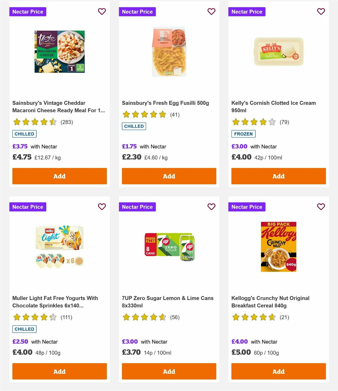Open the (283) reviews for Macaroni Cheese

tap(67, 122)
